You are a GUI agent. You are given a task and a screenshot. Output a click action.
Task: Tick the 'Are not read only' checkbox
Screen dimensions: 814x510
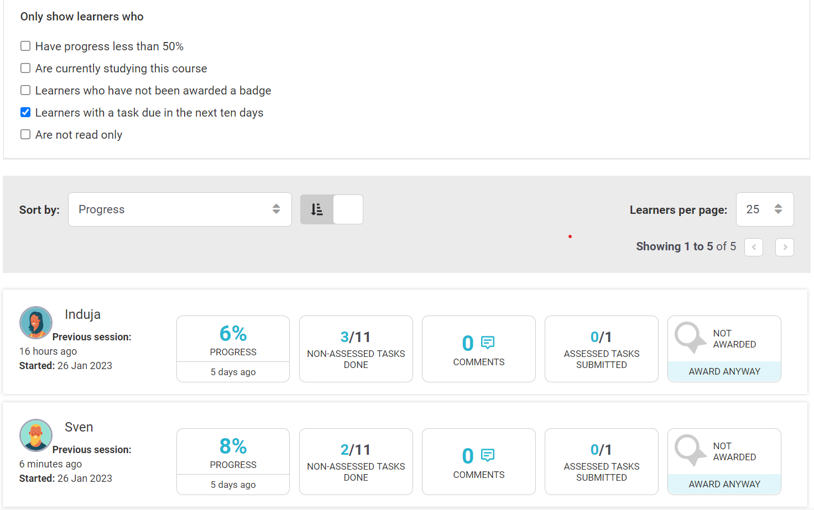click(25, 134)
